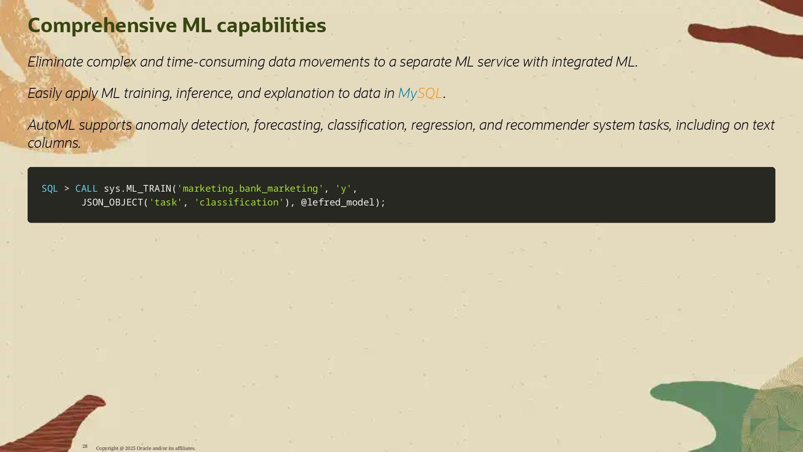Click the SQL prompt label in code

click(50, 189)
